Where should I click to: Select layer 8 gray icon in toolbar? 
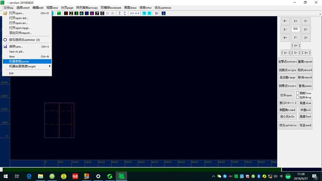(102, 13)
